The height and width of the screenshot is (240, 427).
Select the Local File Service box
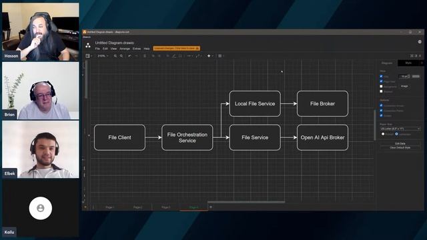pyautogui.click(x=255, y=104)
